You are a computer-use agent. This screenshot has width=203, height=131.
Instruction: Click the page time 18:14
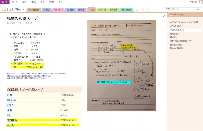point(29,23)
